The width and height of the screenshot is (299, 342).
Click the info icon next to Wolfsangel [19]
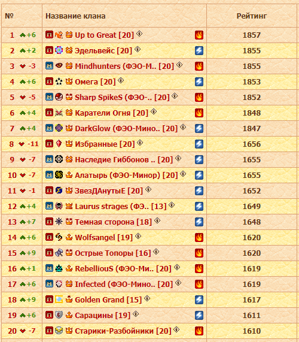pyautogui.click(x=138, y=236)
